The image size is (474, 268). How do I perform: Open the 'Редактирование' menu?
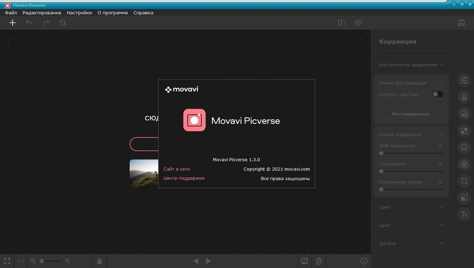tap(42, 13)
